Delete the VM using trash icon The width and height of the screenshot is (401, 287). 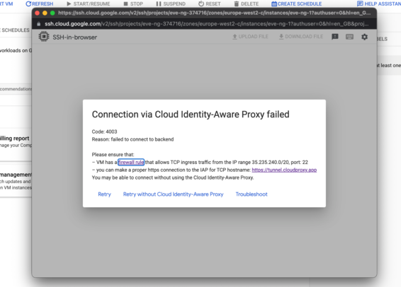pyautogui.click(x=247, y=4)
